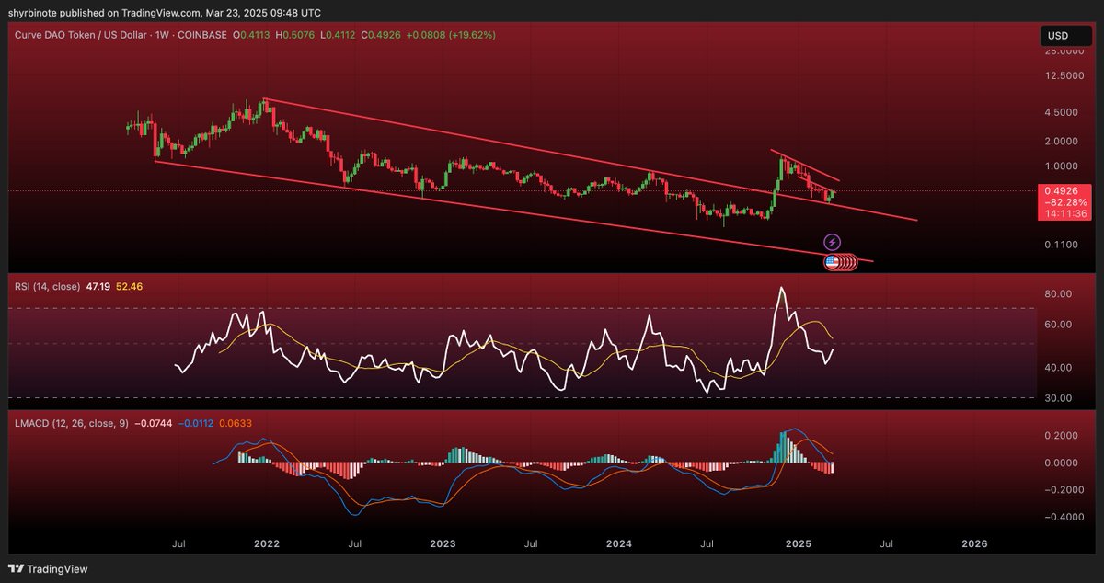Click the 2024 time axis label
The width and height of the screenshot is (1104, 583).
[620, 543]
